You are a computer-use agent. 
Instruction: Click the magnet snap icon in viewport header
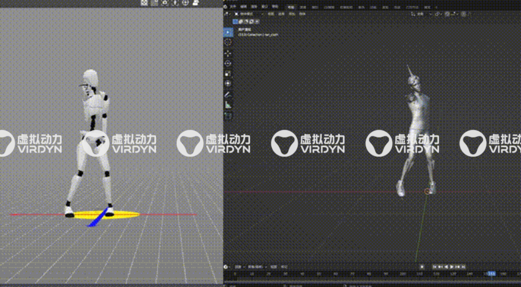(447, 14)
